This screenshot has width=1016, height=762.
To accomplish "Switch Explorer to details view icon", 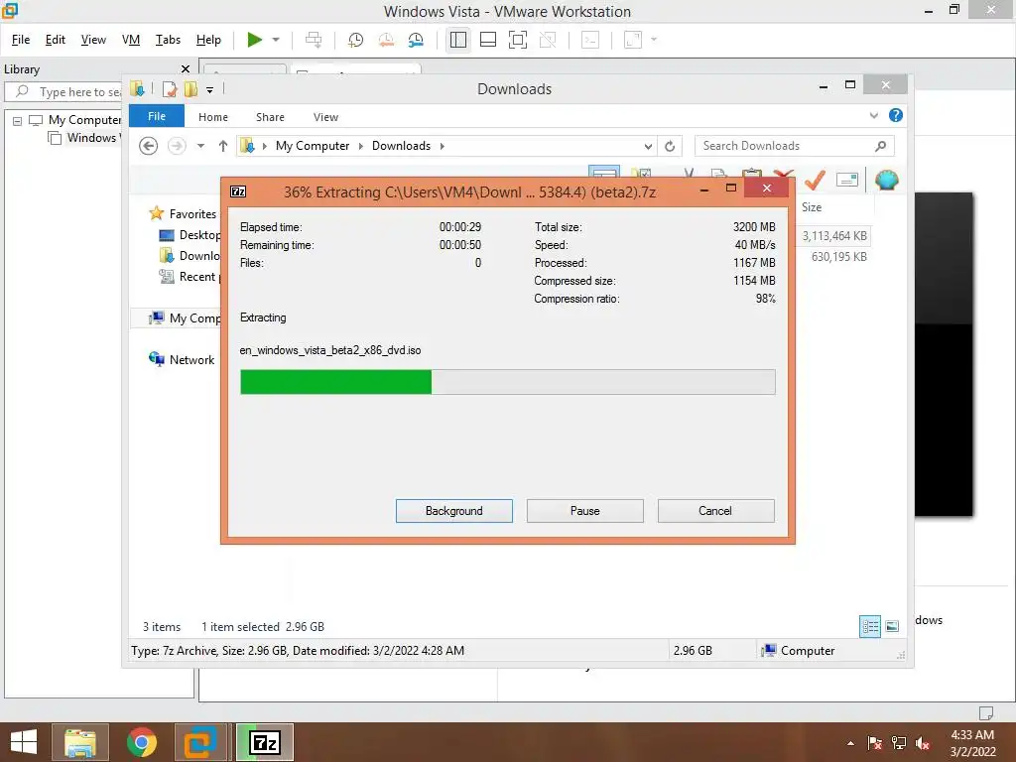I will (870, 626).
